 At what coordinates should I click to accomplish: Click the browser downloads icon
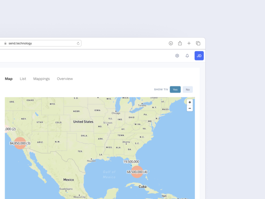click(x=171, y=43)
